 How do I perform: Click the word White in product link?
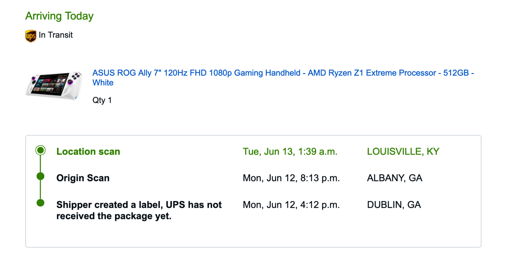(x=103, y=83)
